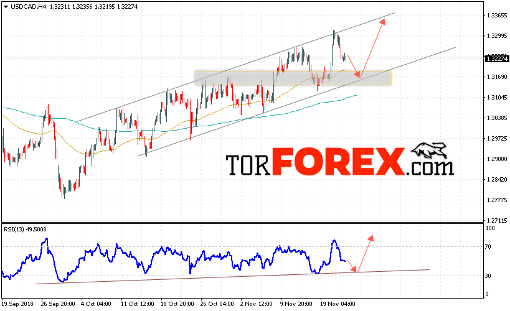Click the date label 19 Sep 2018

(17, 304)
